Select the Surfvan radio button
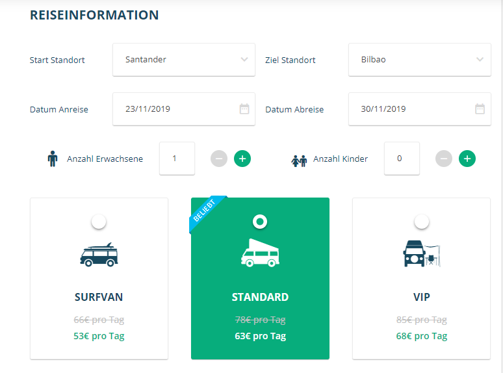Viewport: 503px width, 373px height. pyautogui.click(x=99, y=222)
